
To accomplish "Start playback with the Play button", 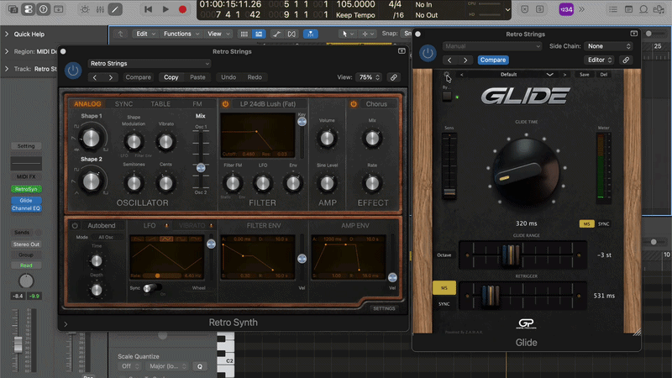I will tap(165, 9).
